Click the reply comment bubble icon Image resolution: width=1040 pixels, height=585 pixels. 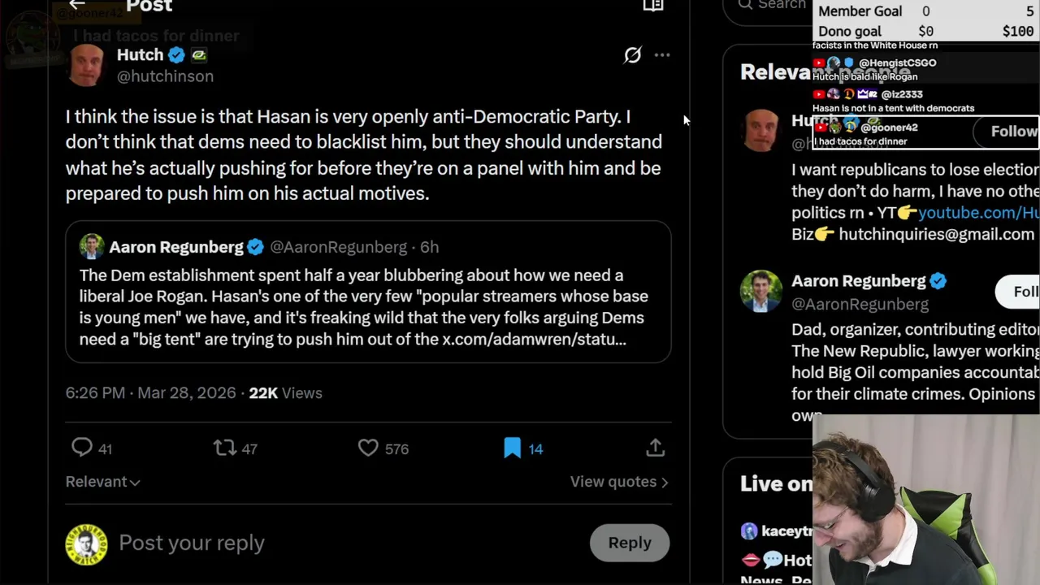pos(82,448)
